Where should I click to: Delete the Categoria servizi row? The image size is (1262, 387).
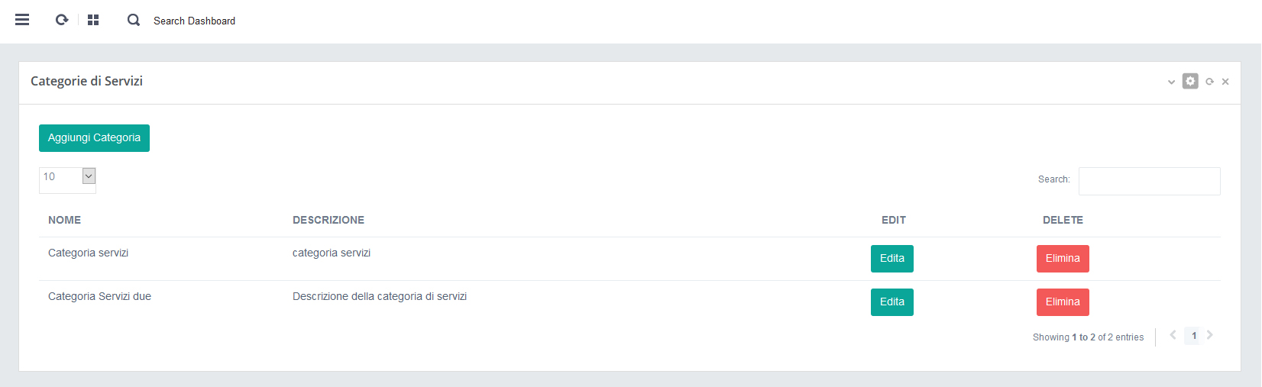pos(1062,259)
